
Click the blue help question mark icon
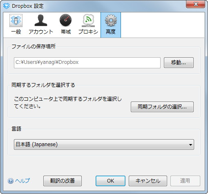click(11, 181)
